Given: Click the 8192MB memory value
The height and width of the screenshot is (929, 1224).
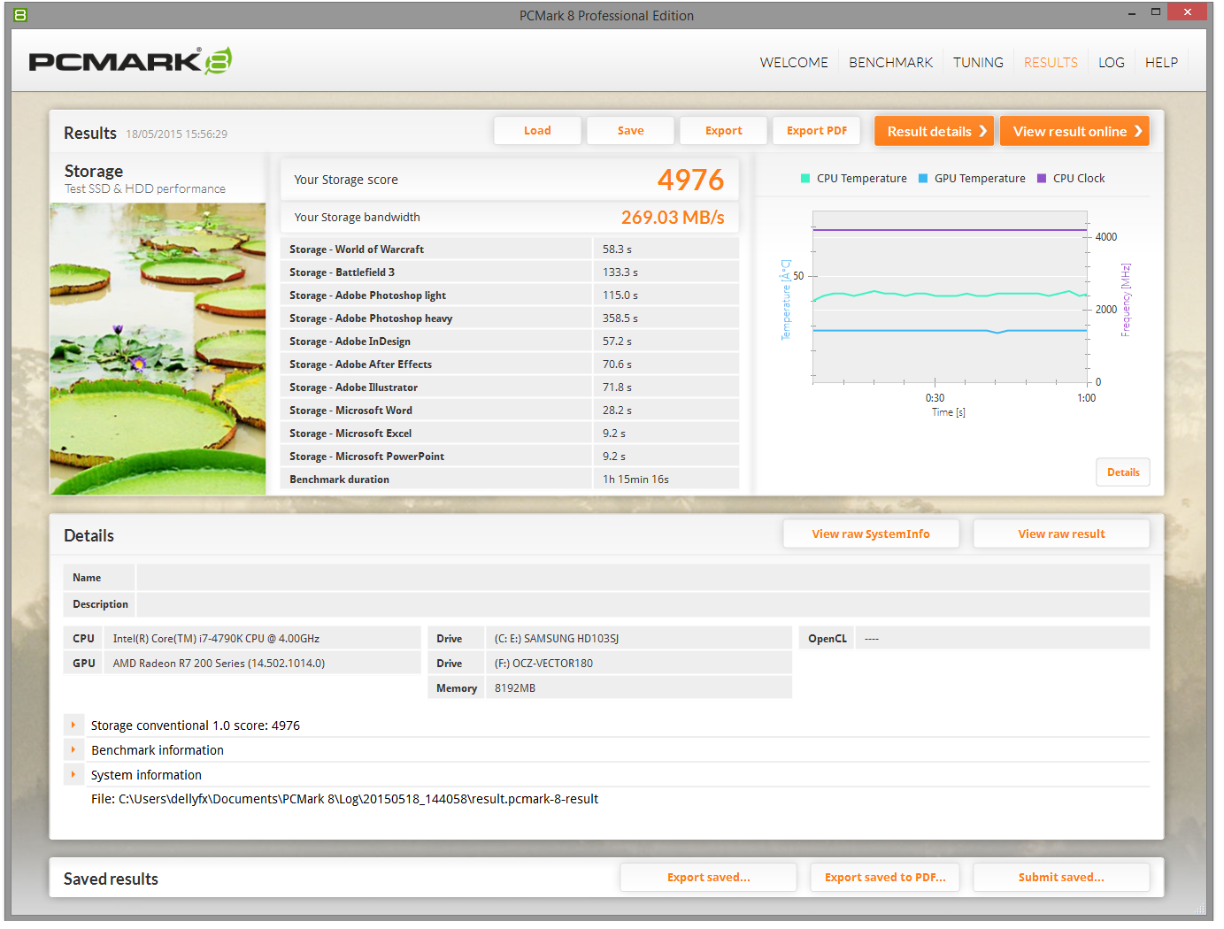Looking at the screenshot, I should pyautogui.click(x=515, y=688).
